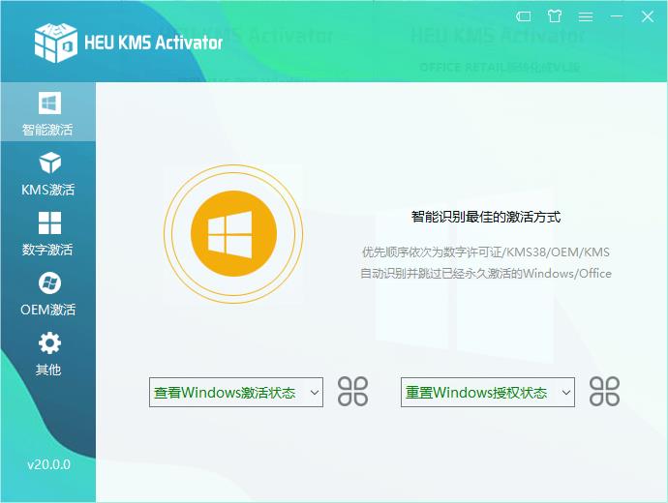The height and width of the screenshot is (503, 668).
Task: Go to the OEM激活 tab
Action: pyautogui.click(x=48, y=294)
